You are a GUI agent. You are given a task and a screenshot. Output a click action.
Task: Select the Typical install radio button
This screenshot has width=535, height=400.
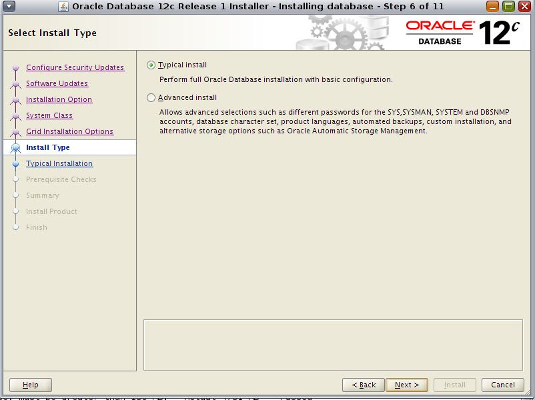click(151, 65)
